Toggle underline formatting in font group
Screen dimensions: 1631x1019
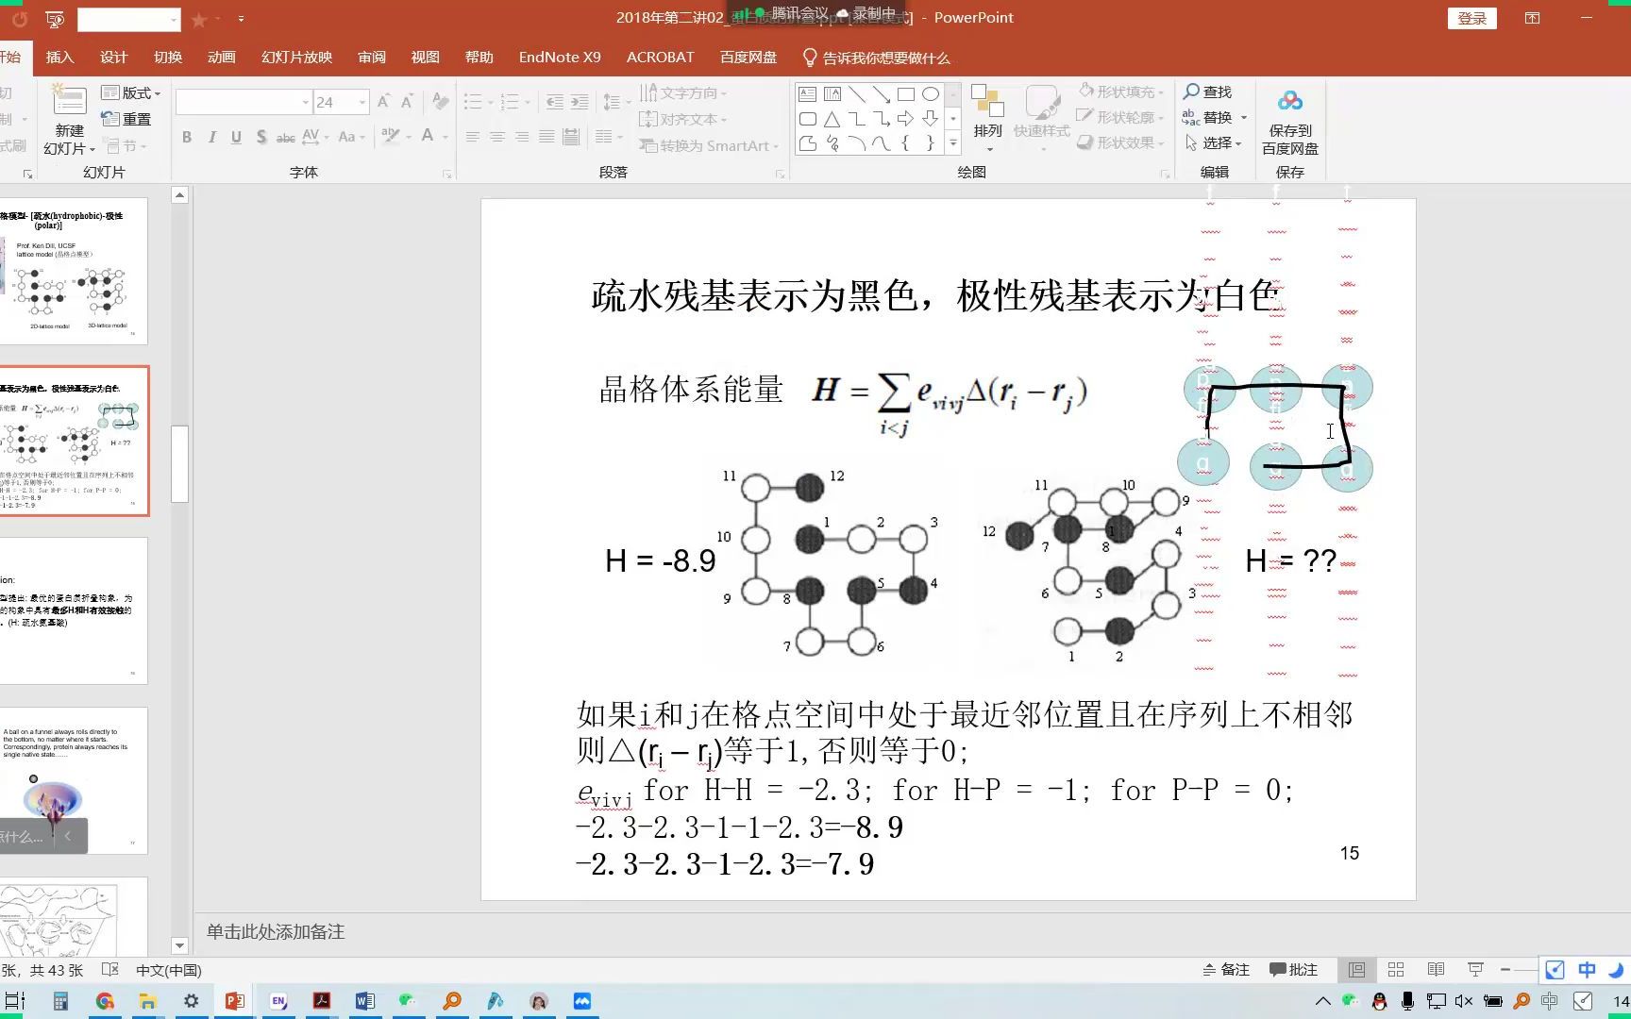pos(236,137)
